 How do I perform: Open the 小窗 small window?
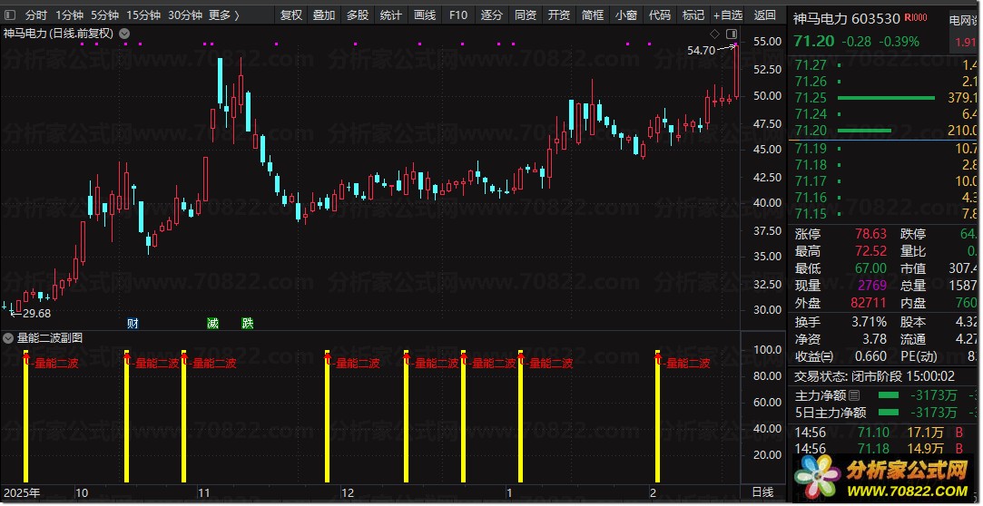[x=625, y=15]
